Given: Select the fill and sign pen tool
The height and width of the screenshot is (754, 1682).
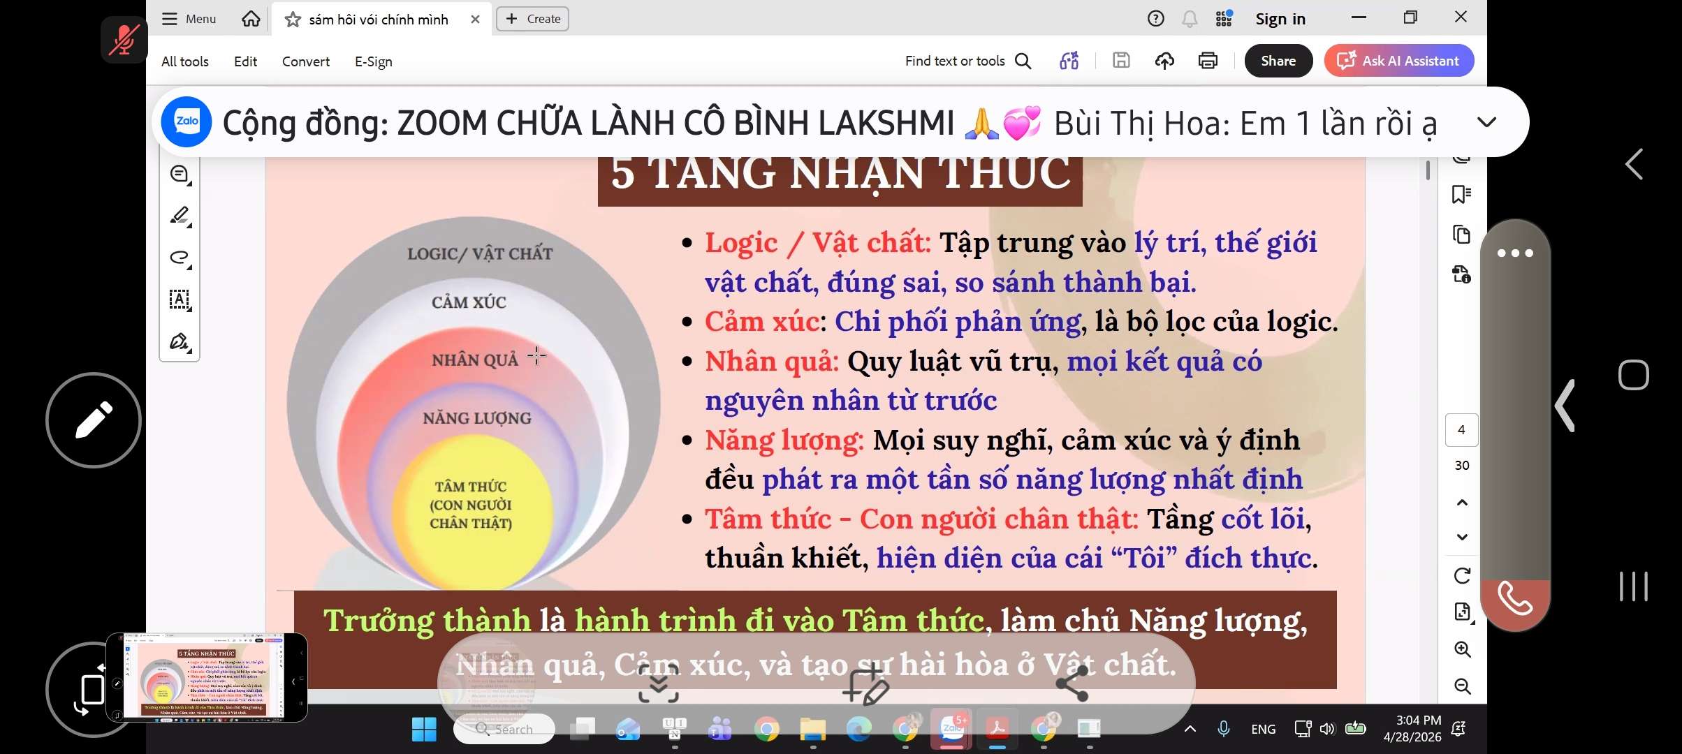Looking at the screenshot, I should click(180, 342).
